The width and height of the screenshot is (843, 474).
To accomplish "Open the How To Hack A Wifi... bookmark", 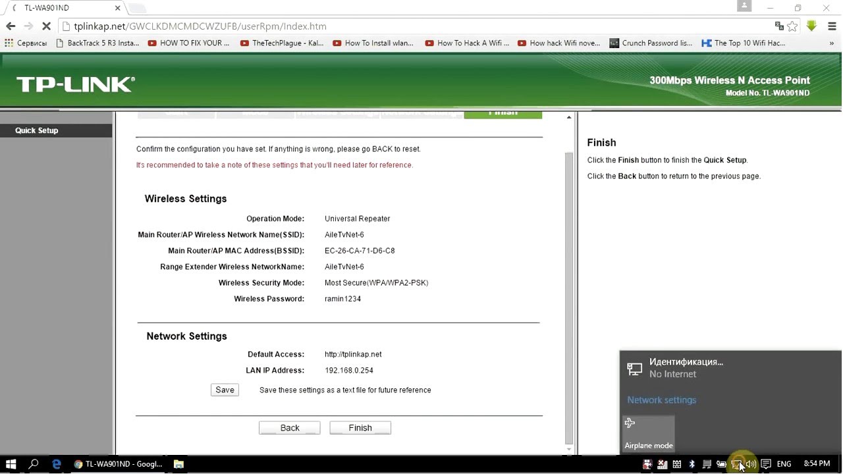I will [467, 43].
